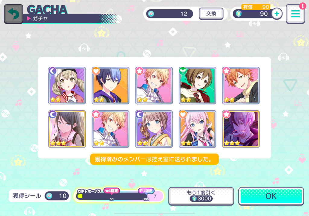This screenshot has height=216, width=309.
Task: Select the three-star purple-toned boy card
Action: pos(241,129)
